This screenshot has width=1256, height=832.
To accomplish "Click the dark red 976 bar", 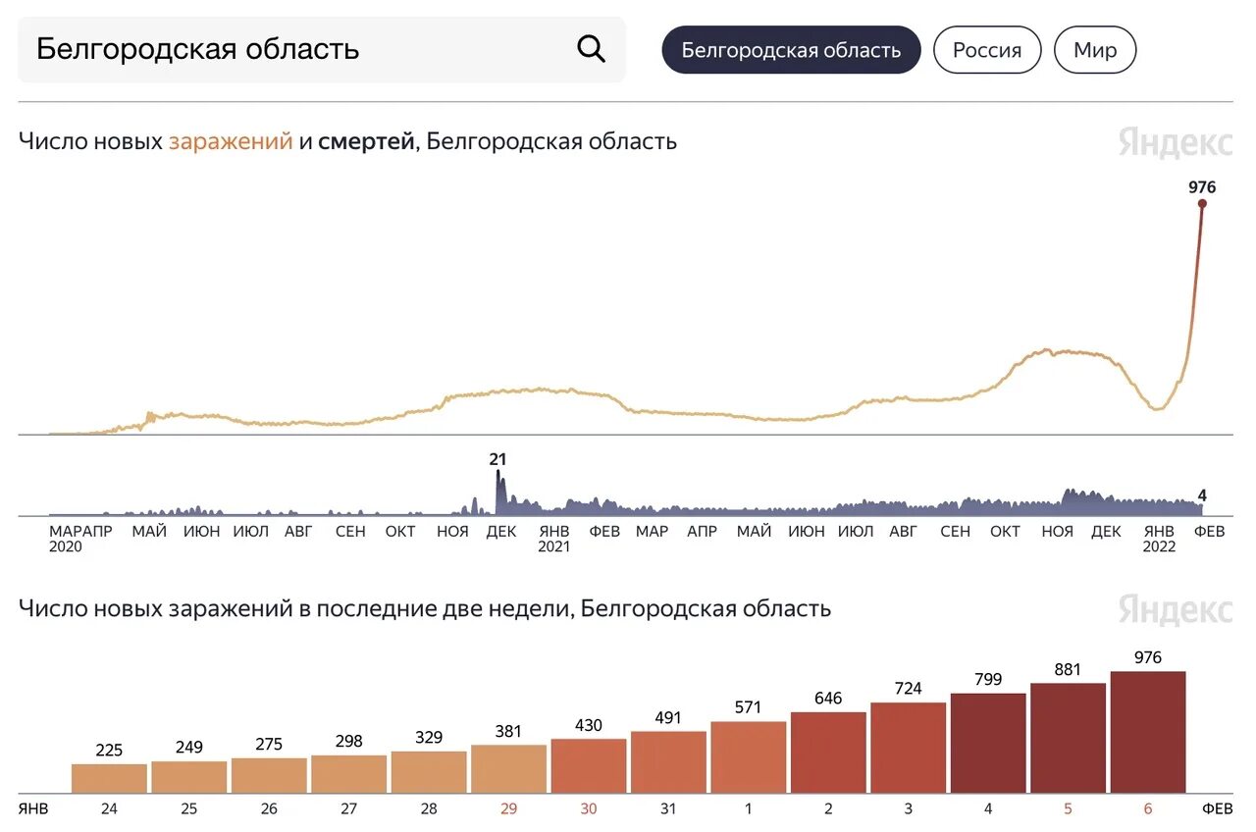I will click(x=1148, y=733).
